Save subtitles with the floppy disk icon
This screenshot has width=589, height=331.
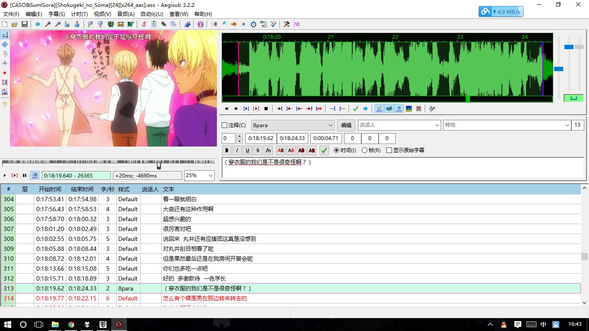point(25,24)
